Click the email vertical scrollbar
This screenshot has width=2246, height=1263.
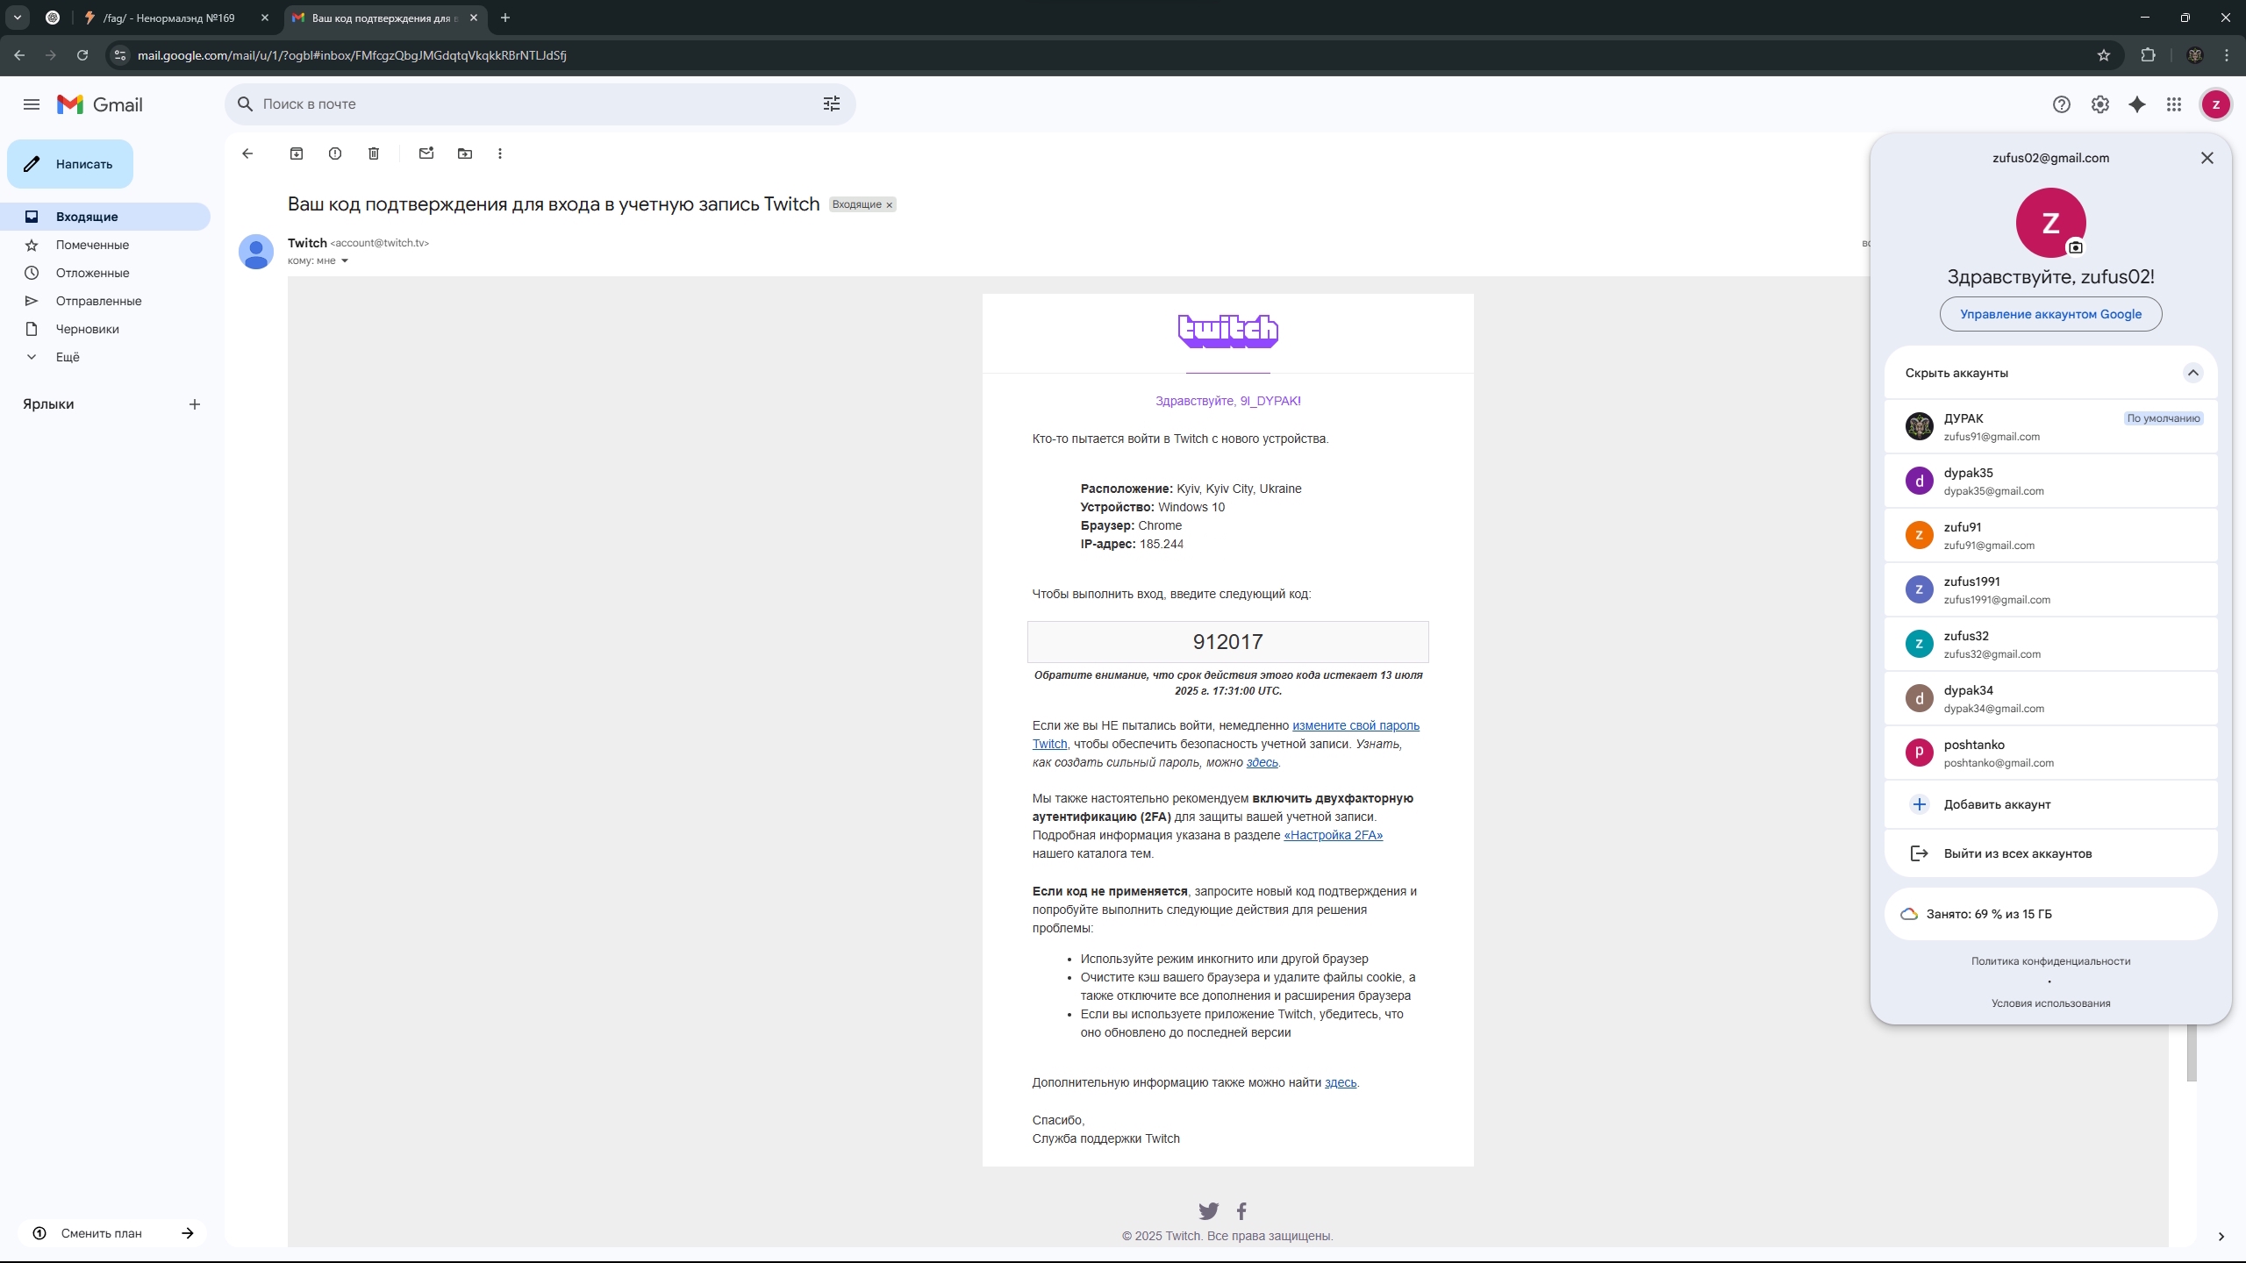tap(2192, 1052)
